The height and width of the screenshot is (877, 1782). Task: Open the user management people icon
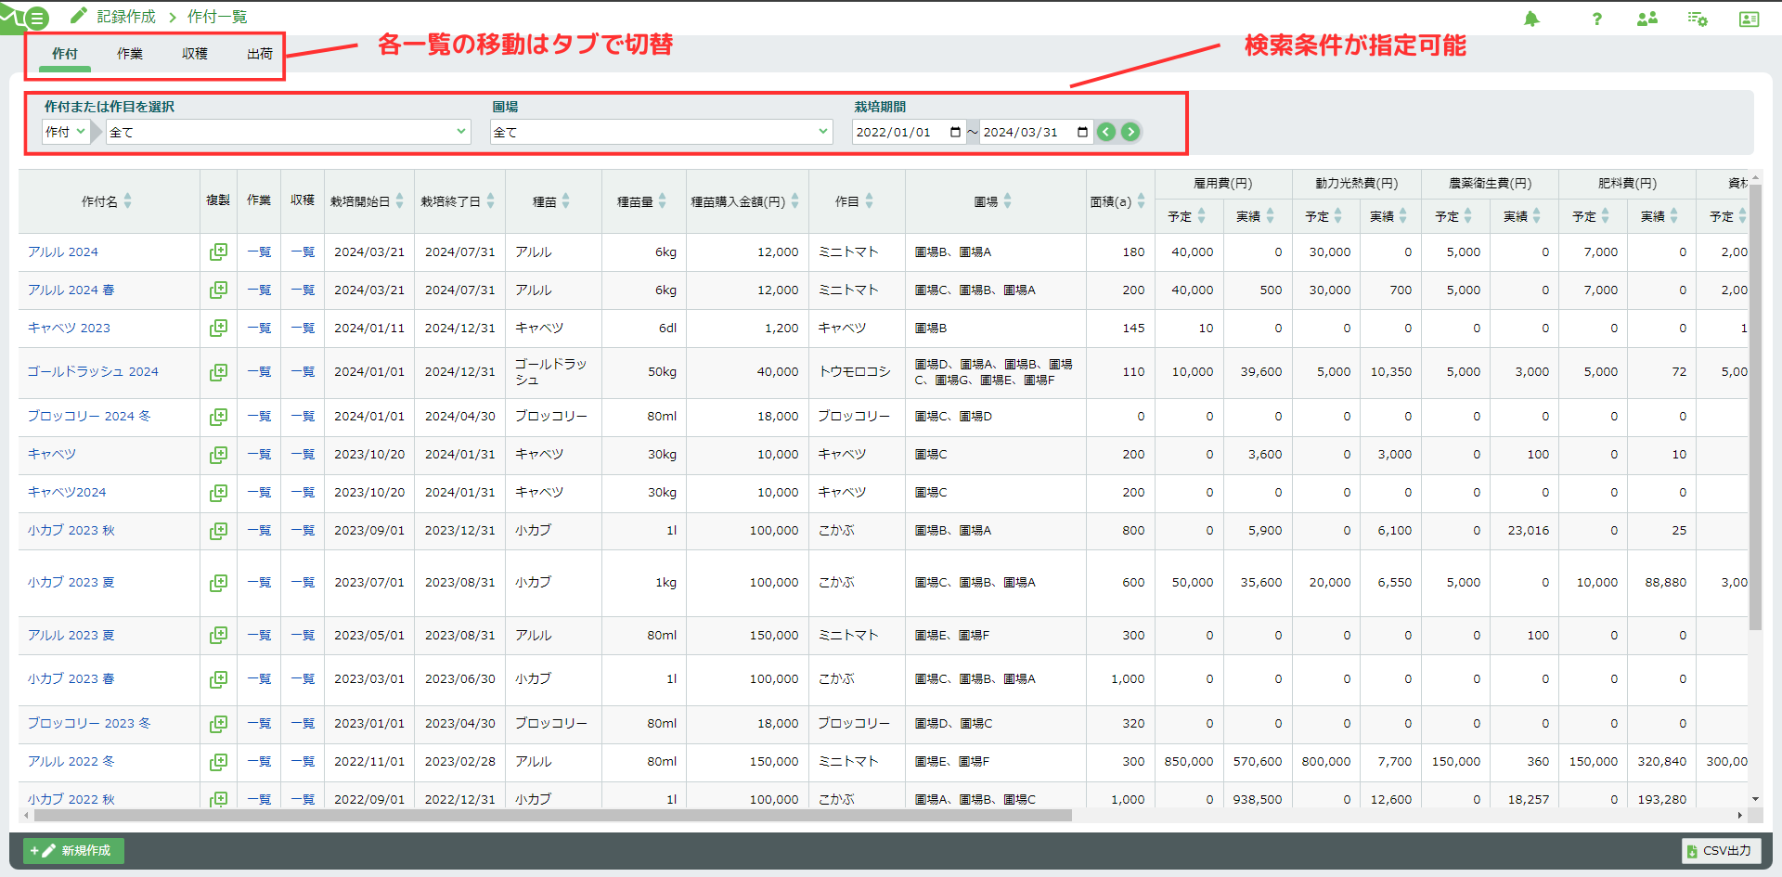(x=1647, y=19)
